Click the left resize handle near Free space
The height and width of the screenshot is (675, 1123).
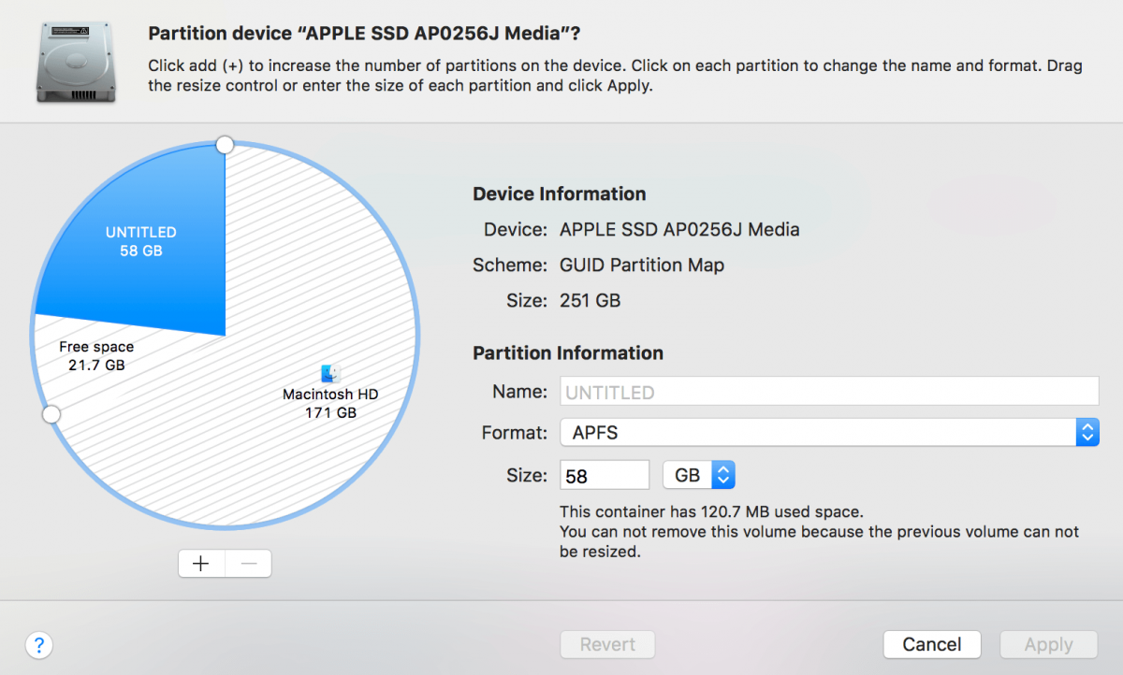click(51, 414)
